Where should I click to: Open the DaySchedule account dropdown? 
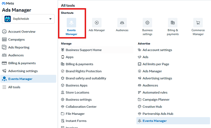point(28,19)
